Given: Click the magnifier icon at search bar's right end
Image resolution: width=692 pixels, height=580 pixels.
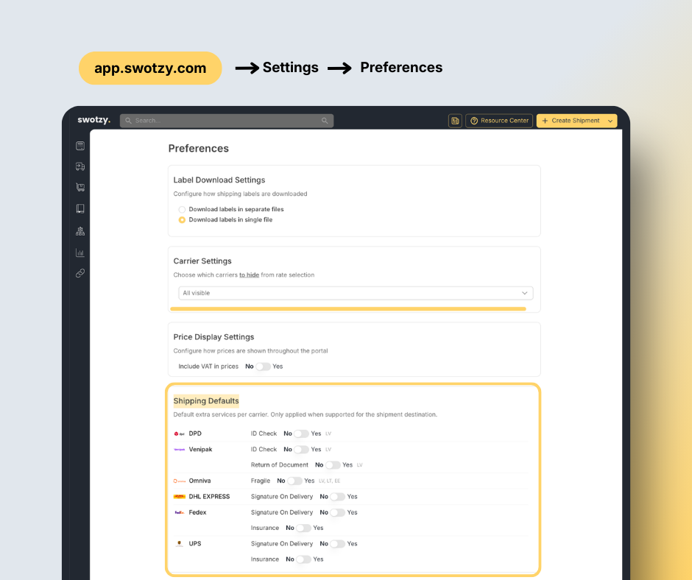Looking at the screenshot, I should [325, 121].
